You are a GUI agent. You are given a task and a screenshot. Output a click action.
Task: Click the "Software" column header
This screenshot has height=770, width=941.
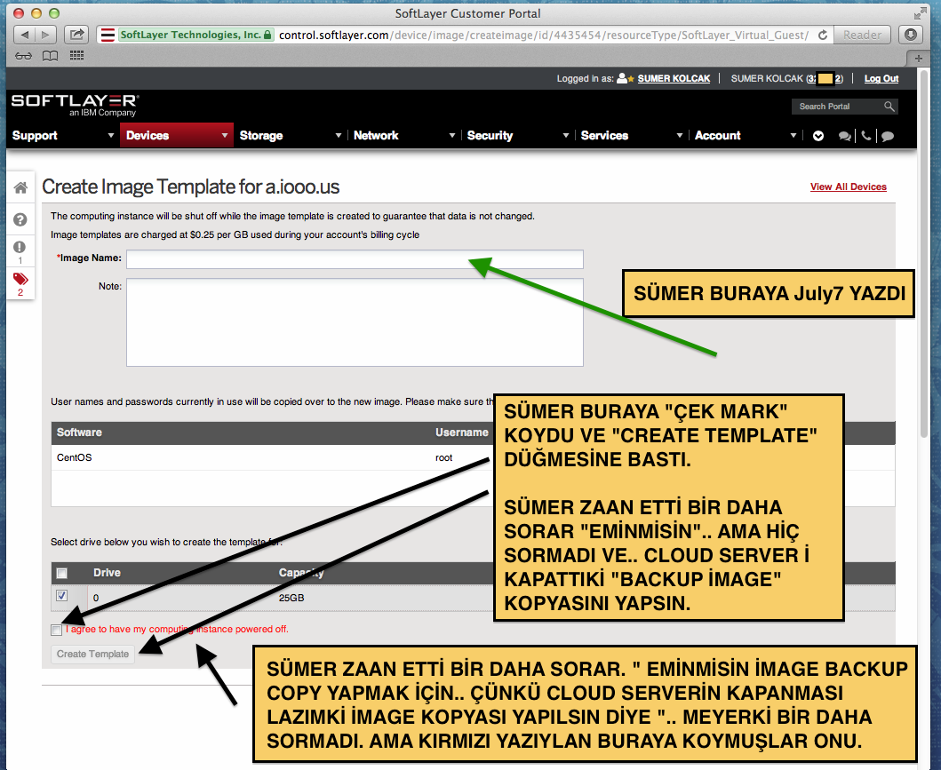(79, 433)
